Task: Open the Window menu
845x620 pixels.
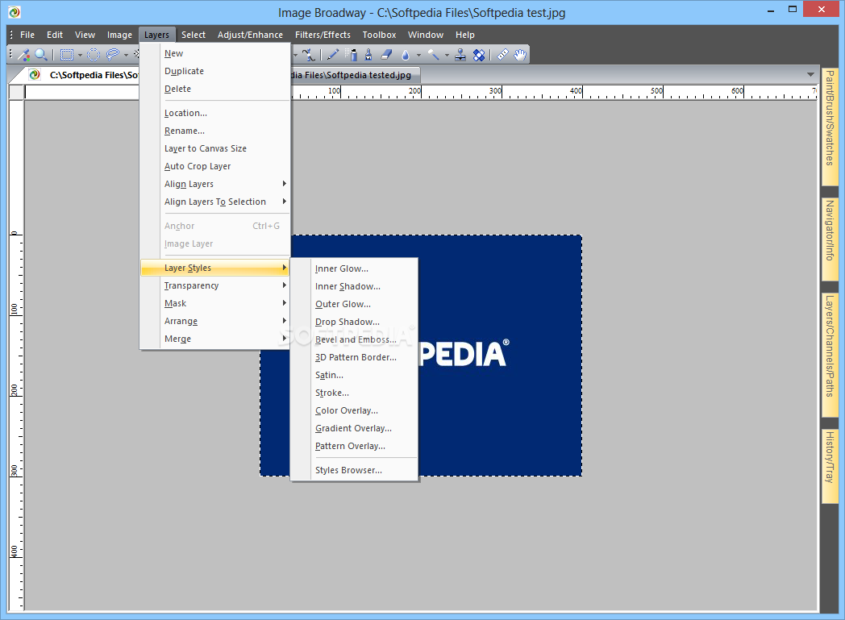Action: pyautogui.click(x=425, y=35)
